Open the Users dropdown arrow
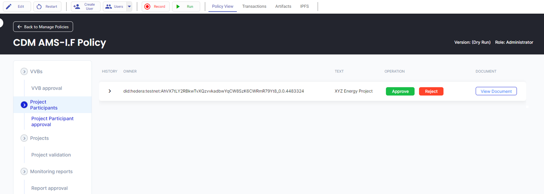544x194 pixels. [129, 6]
